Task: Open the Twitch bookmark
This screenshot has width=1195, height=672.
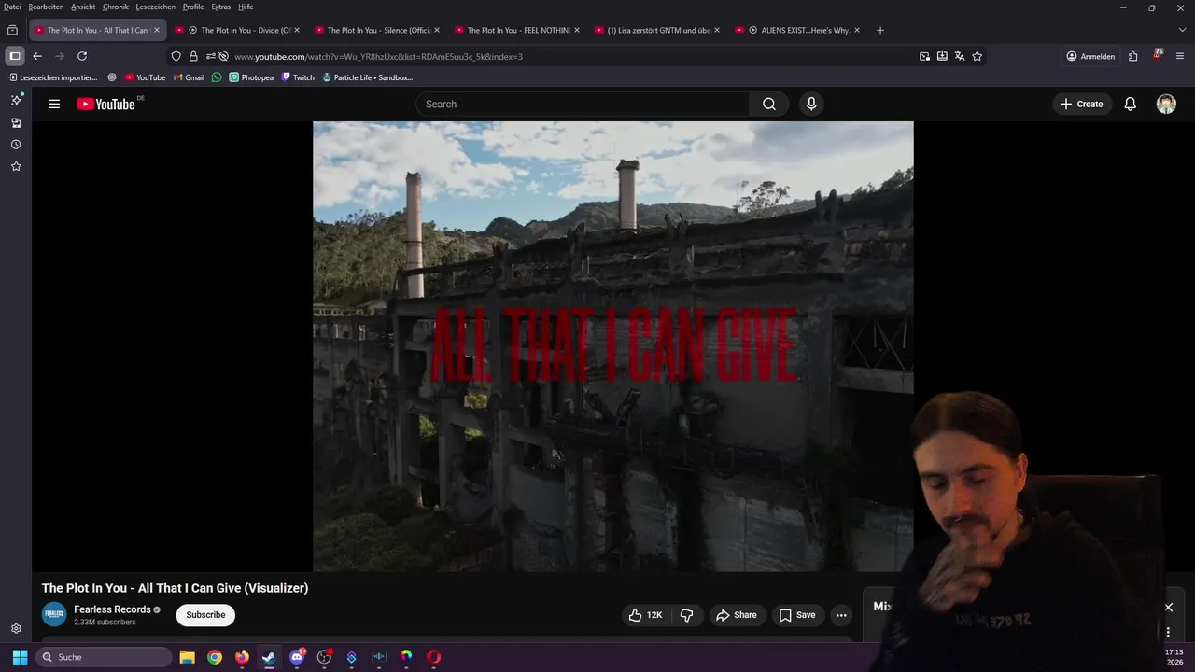Action: 298,77
